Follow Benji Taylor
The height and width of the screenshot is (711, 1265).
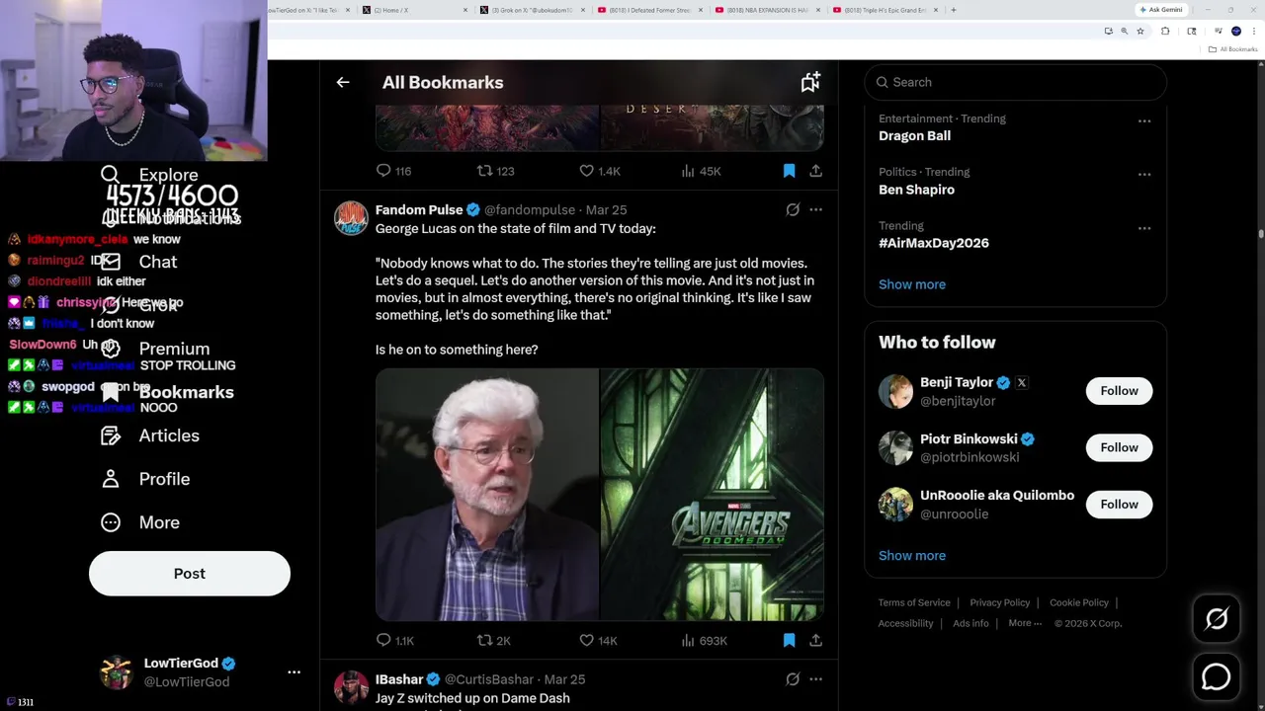point(1119,391)
